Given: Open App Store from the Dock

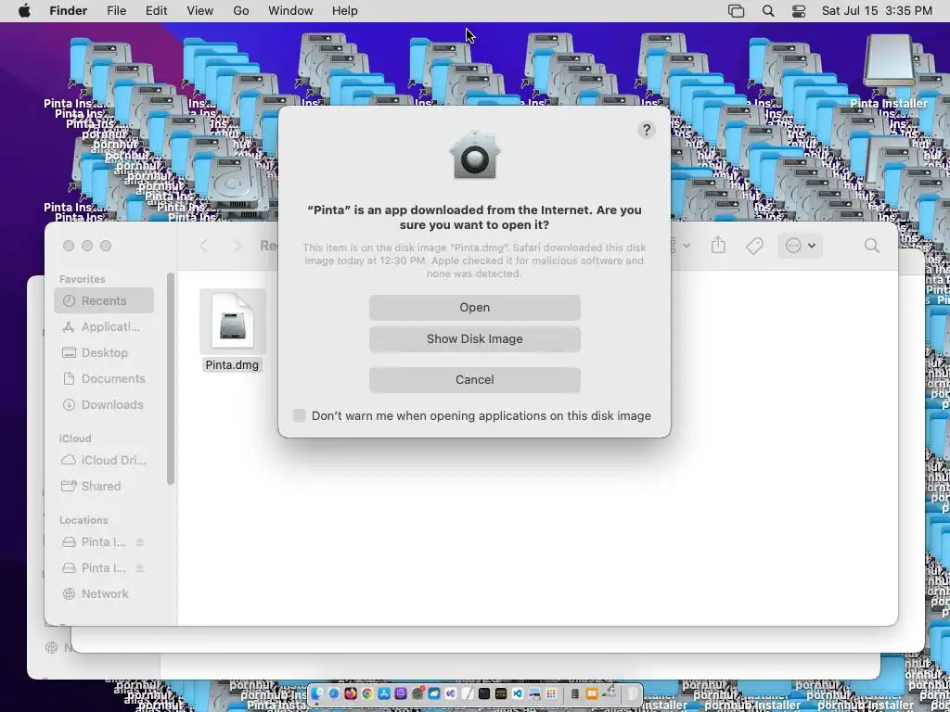Looking at the screenshot, I should coord(384,693).
